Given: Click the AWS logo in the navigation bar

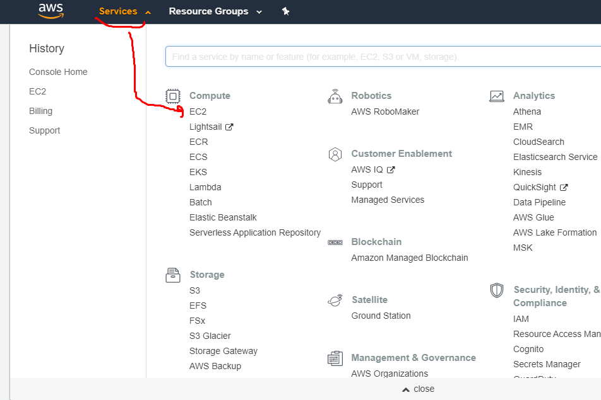Looking at the screenshot, I should [51, 11].
